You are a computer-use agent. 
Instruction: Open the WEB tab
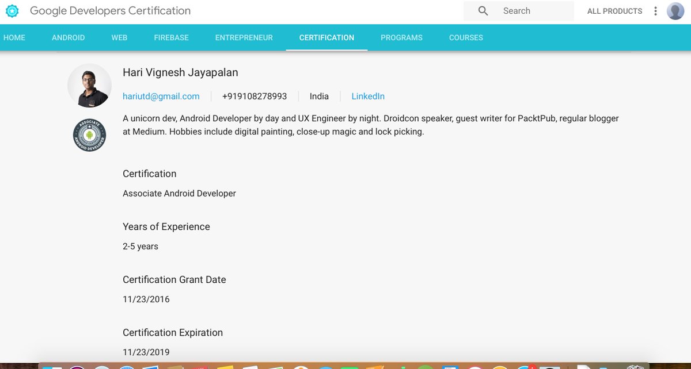(x=119, y=37)
